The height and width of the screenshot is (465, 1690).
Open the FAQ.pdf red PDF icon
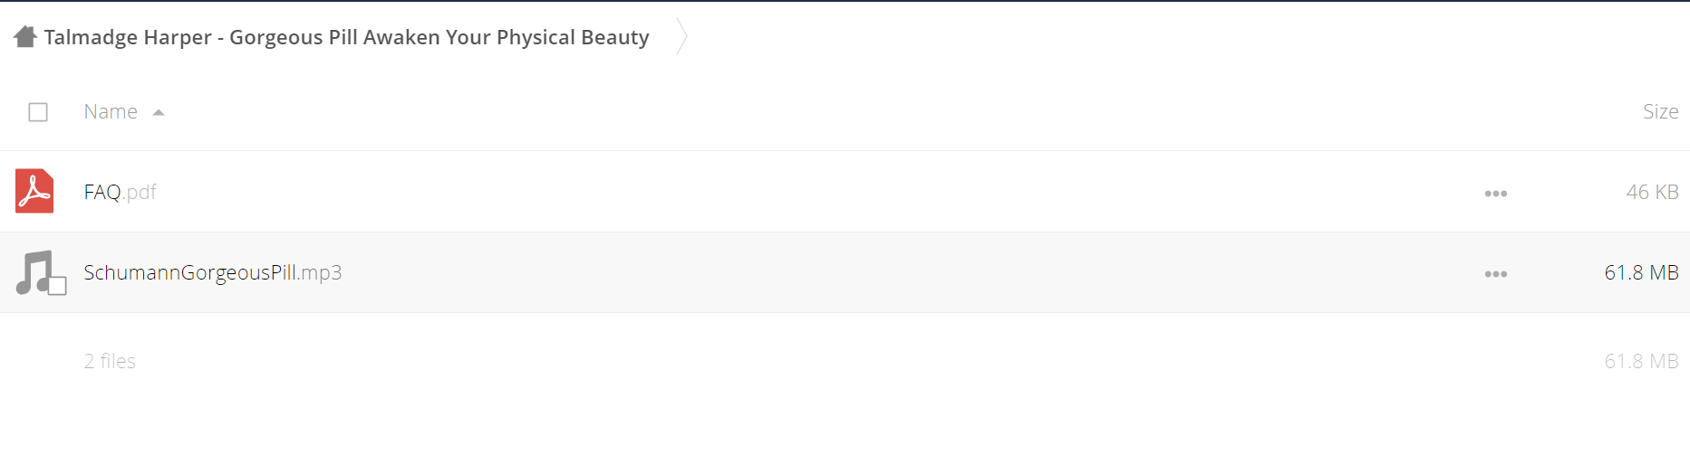click(x=34, y=191)
